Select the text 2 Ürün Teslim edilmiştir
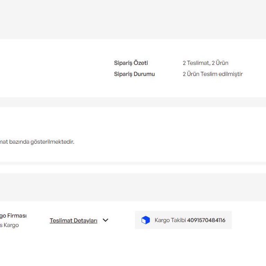This screenshot has width=266, height=266. (213, 74)
